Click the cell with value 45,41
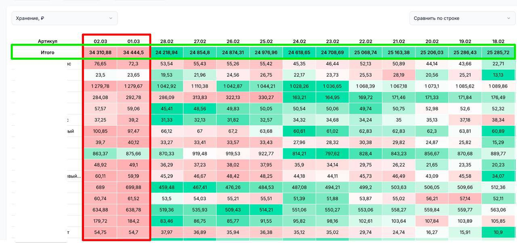The width and height of the screenshot is (517, 243). click(x=167, y=109)
